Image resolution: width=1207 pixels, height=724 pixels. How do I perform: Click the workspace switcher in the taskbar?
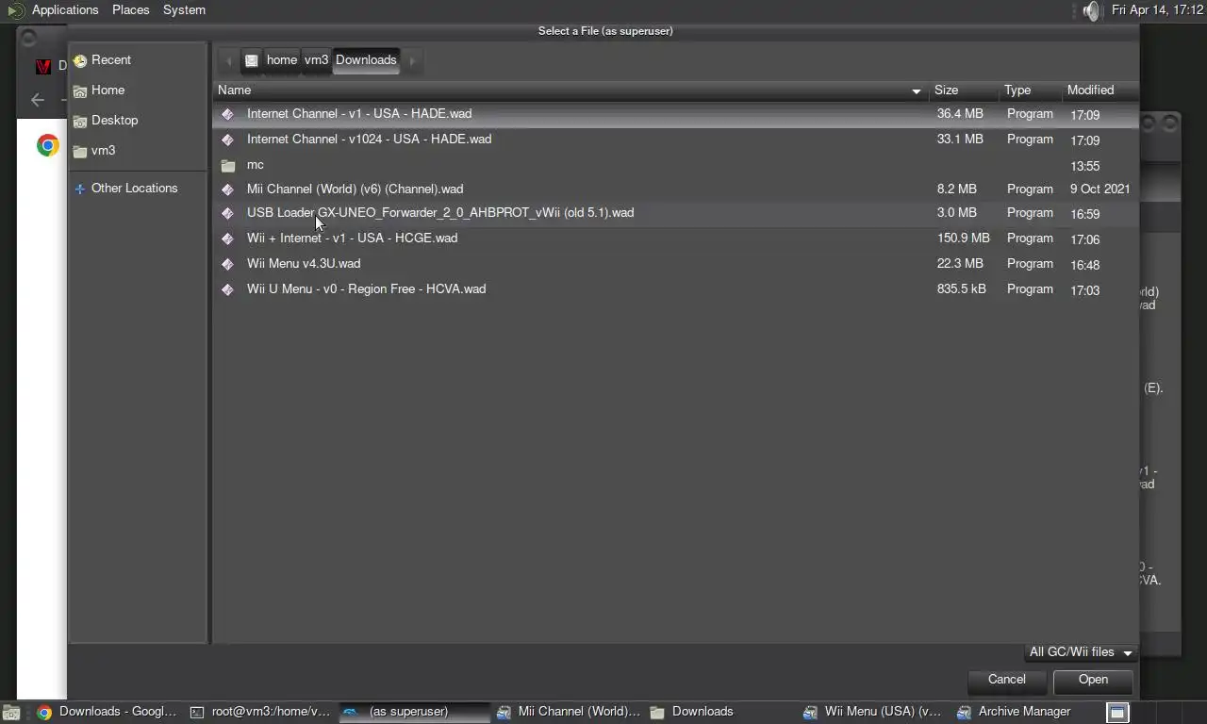click(1116, 713)
